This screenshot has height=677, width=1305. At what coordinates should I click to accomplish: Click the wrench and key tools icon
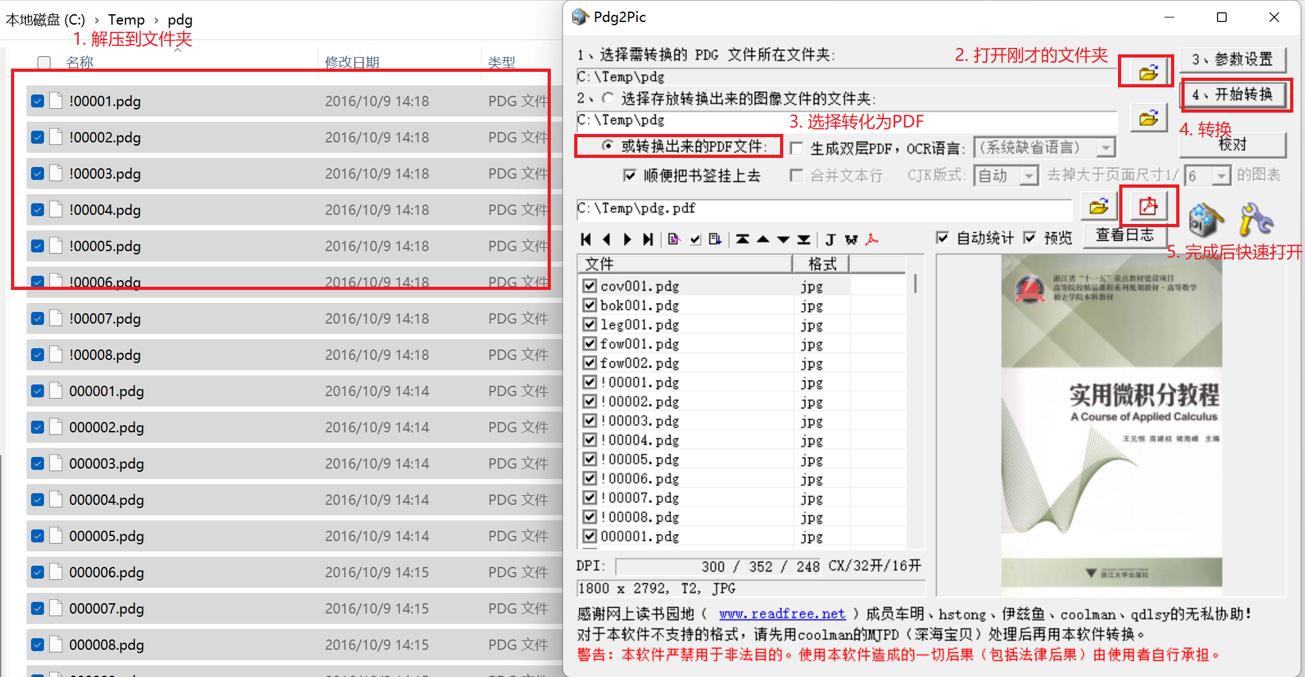[1256, 220]
